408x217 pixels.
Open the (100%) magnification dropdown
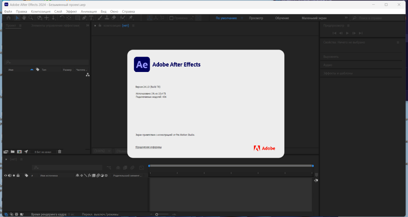[x=102, y=151]
